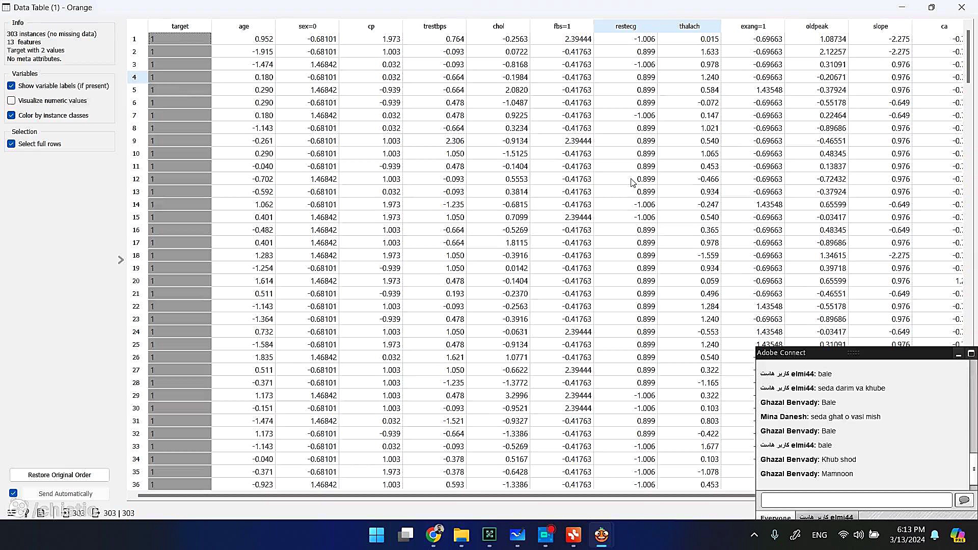
Task: Toggle Send Automatically checkbox
Action: pyautogui.click(x=13, y=493)
